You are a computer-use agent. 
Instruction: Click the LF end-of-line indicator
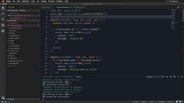point(156,102)
